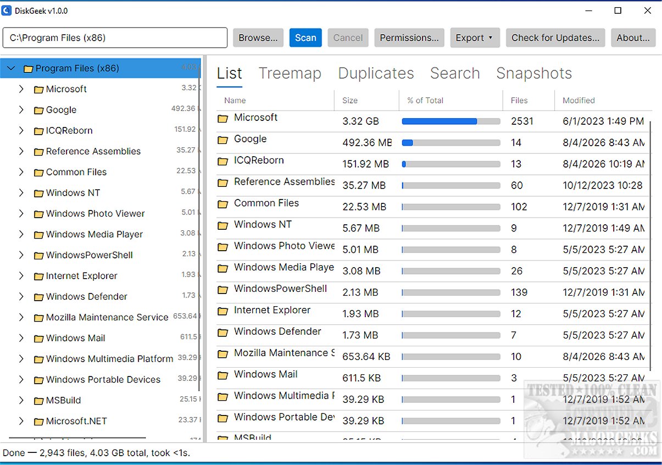Click the Windows Defender folder icon in list

222,333
